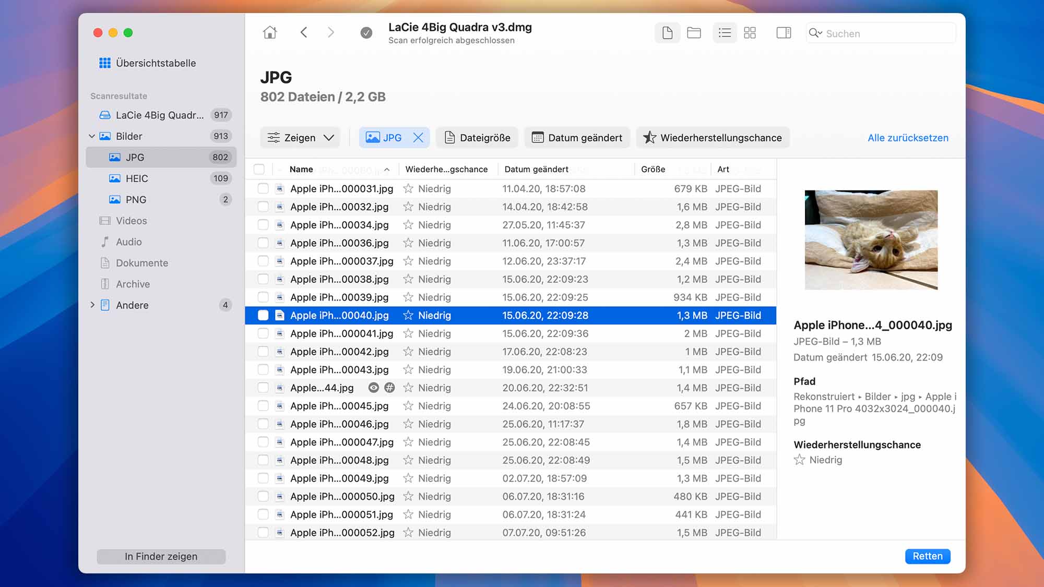This screenshot has height=587, width=1044.
Task: Navigate back with the left arrow
Action: click(304, 33)
